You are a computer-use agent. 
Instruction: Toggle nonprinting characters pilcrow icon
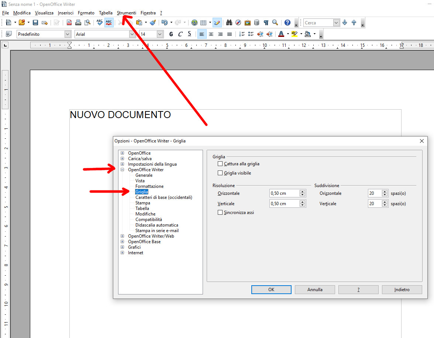(x=266, y=23)
